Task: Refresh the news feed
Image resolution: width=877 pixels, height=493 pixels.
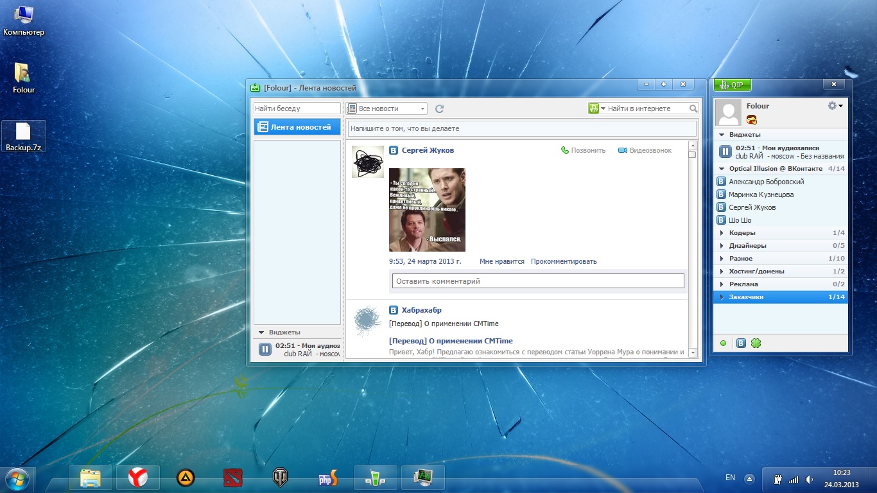Action: pos(440,109)
